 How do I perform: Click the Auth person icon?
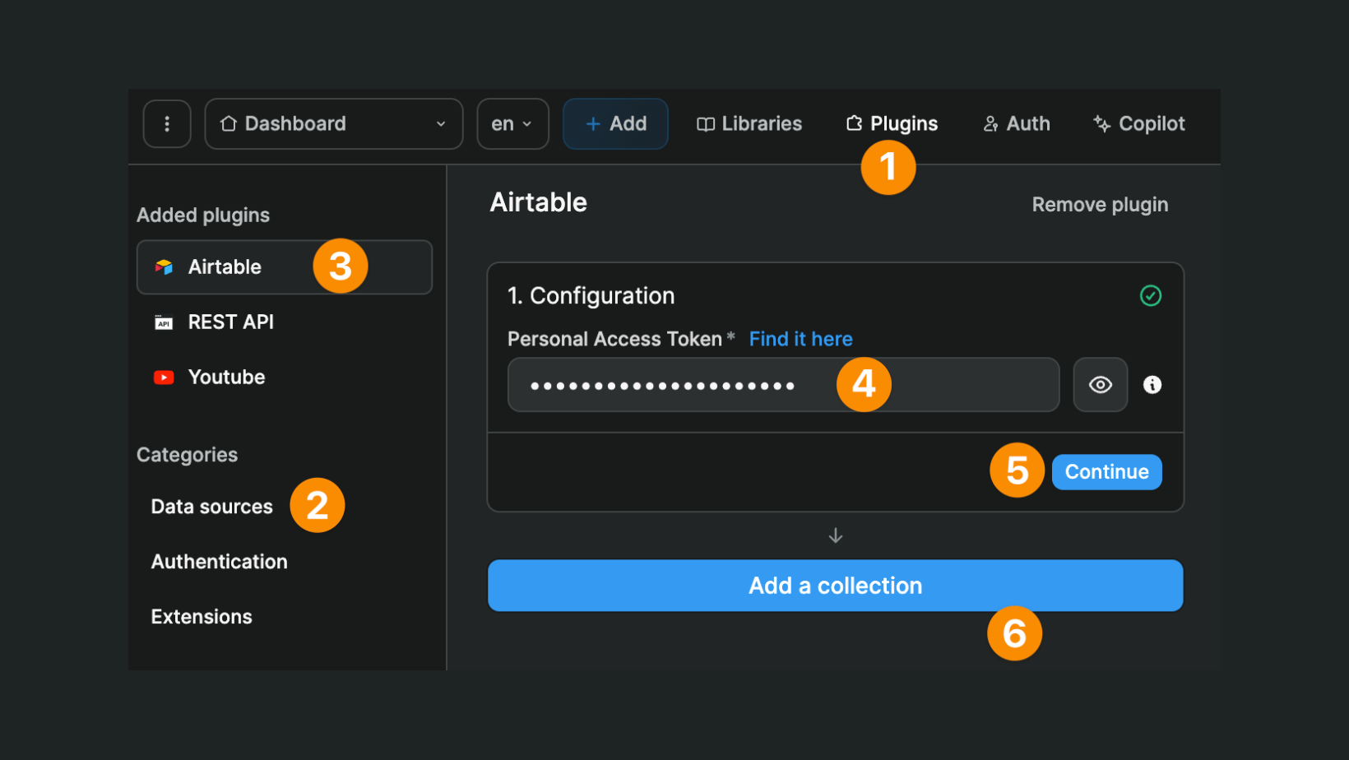point(990,123)
